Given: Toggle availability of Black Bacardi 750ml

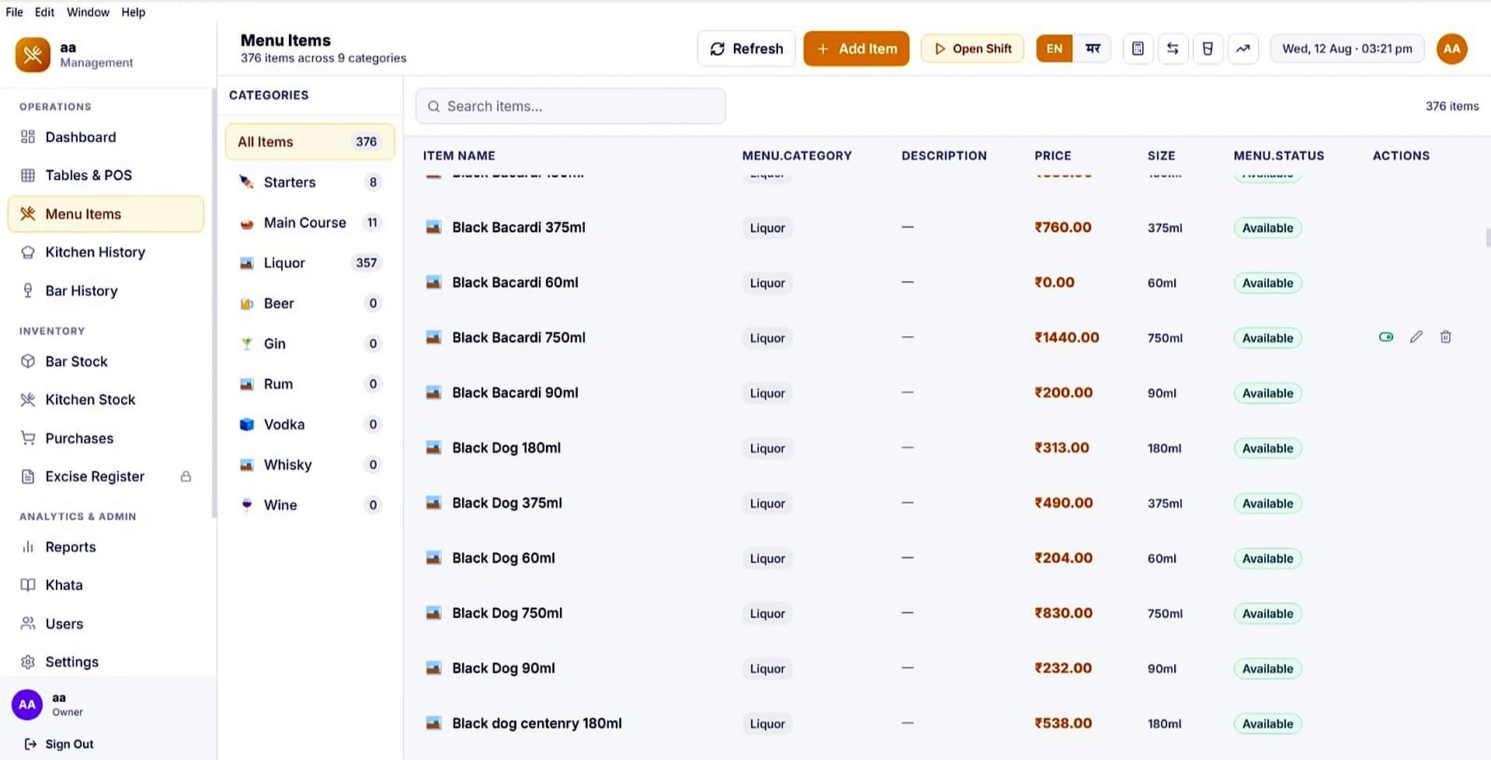Looking at the screenshot, I should pos(1386,337).
